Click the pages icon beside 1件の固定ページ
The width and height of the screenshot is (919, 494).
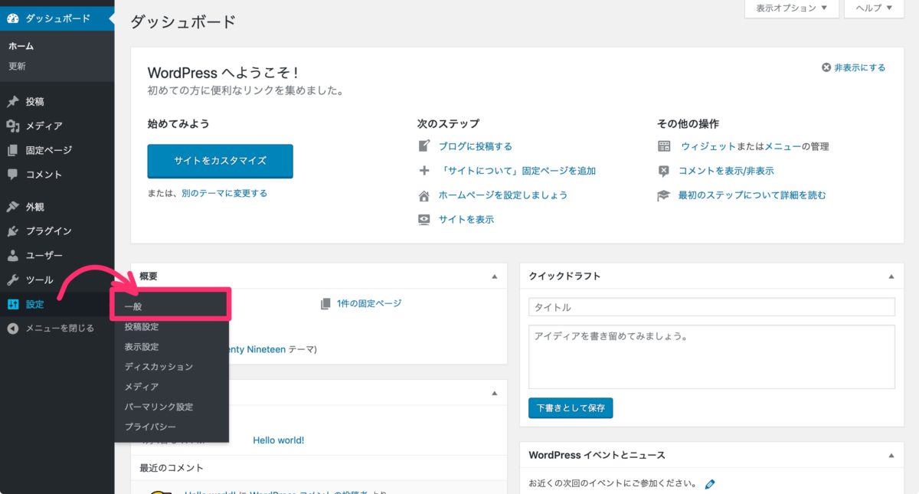click(x=326, y=303)
